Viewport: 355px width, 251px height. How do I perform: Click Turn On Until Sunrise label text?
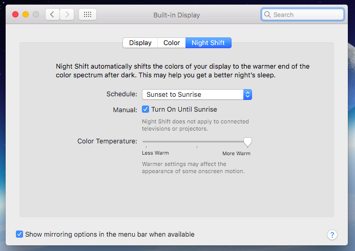point(184,109)
